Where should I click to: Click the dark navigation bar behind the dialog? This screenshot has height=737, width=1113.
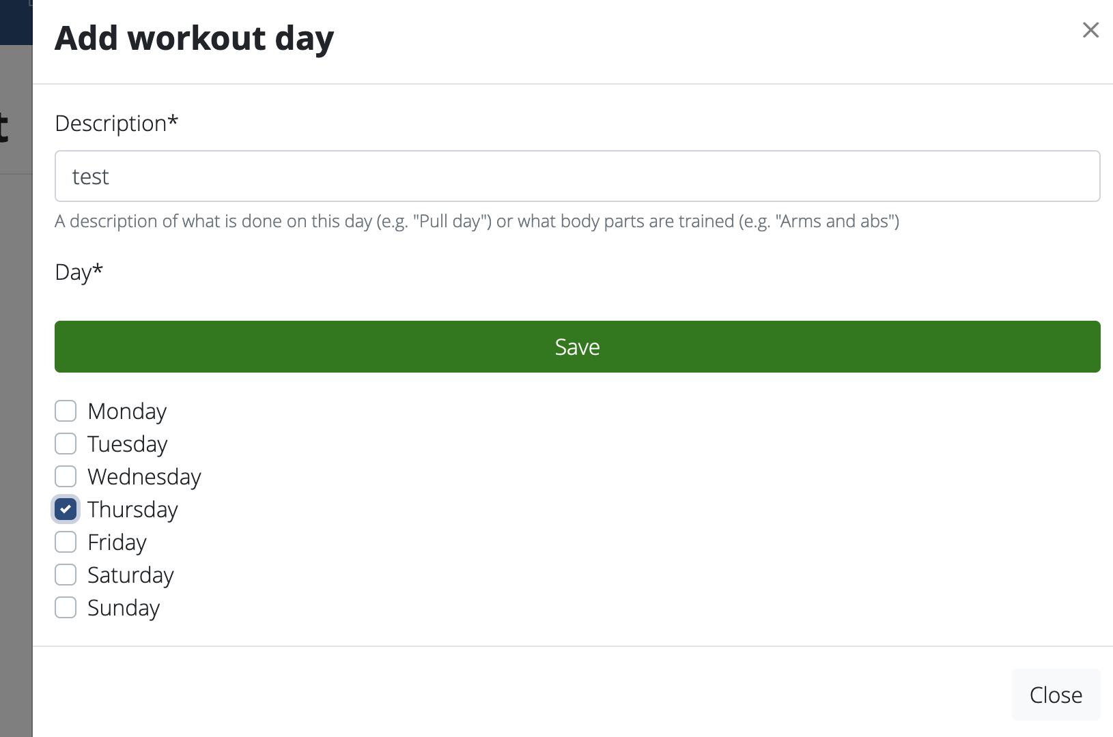pos(15,20)
